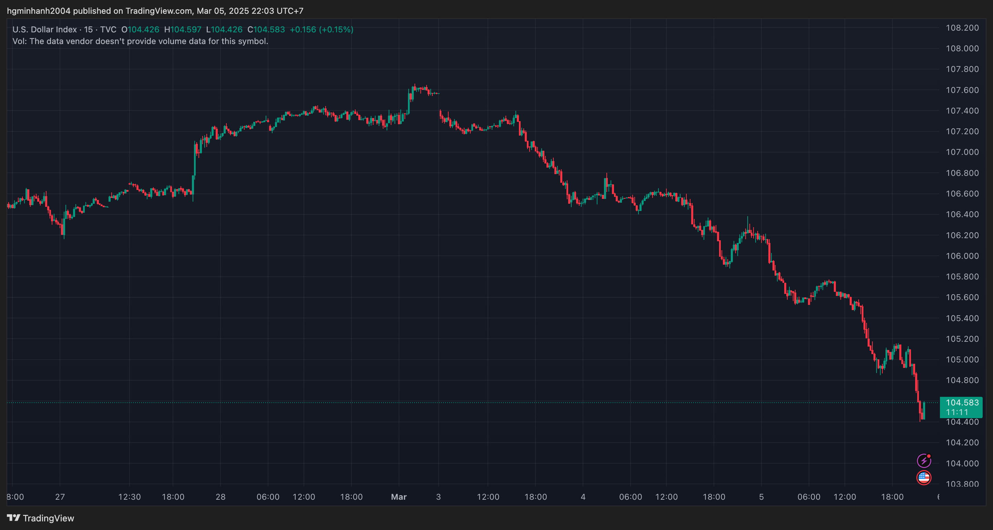The image size is (993, 530).
Task: Click the 106.200 price axis label
Action: pos(962,235)
